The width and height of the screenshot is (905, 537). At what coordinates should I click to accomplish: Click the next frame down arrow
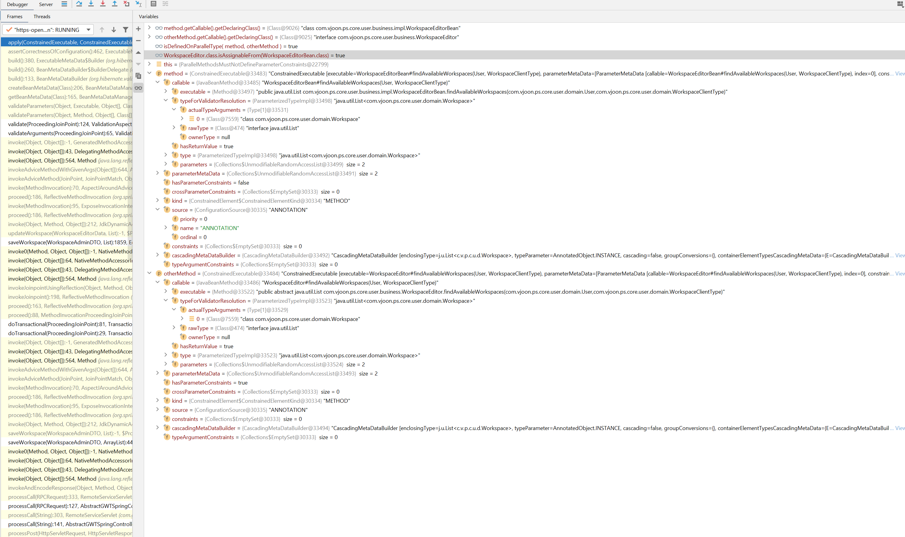pyautogui.click(x=114, y=30)
